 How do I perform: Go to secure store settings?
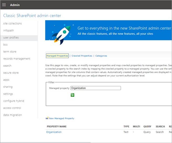(x=11, y=73)
